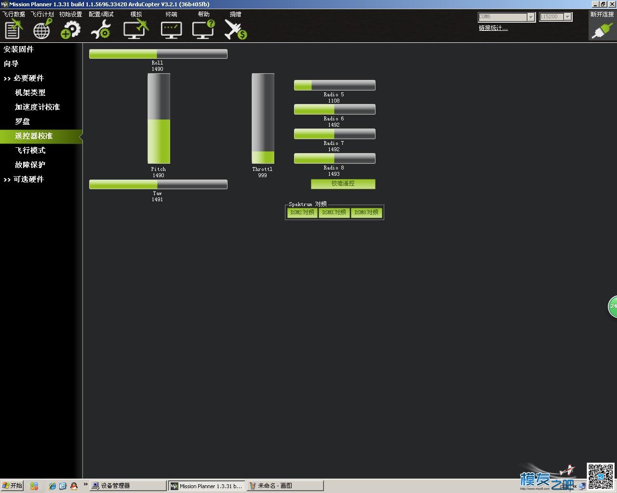Click the Yaw channel bar
This screenshot has height=493, width=617.
[x=158, y=184]
